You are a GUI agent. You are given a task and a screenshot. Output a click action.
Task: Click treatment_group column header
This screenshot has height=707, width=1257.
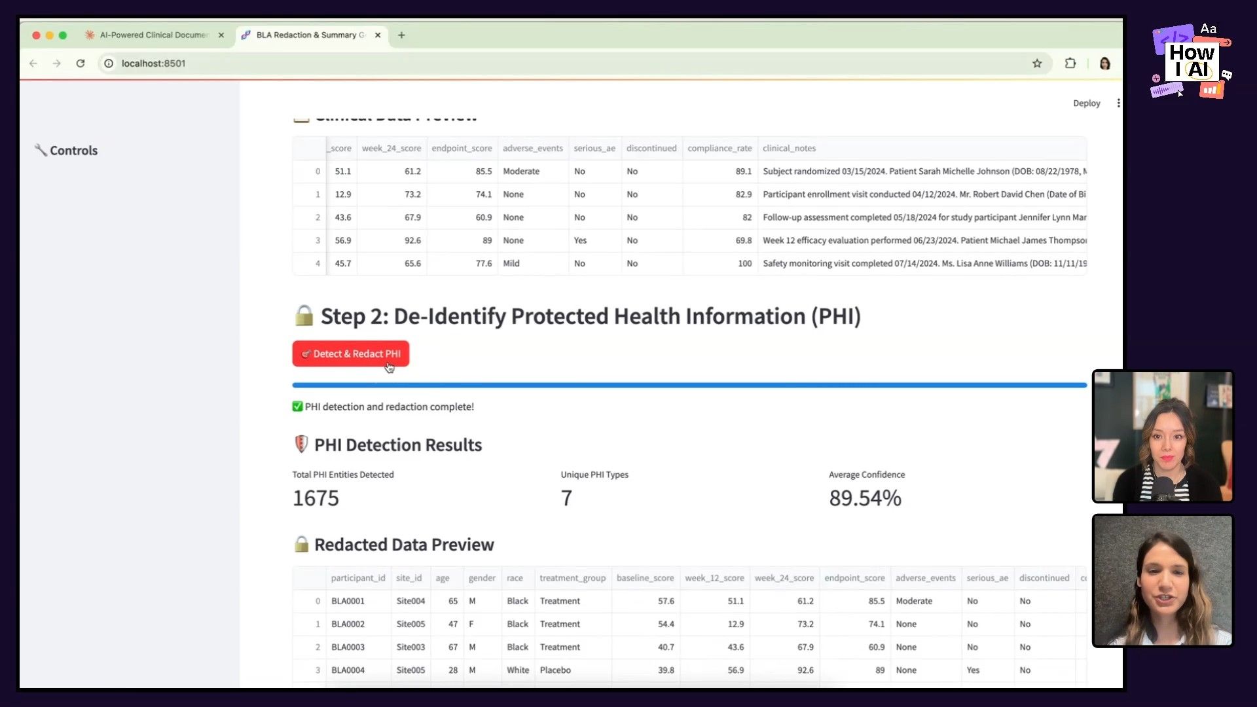click(x=573, y=578)
